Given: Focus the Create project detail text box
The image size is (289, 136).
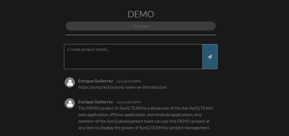Looking at the screenshot, I should (x=133, y=57).
